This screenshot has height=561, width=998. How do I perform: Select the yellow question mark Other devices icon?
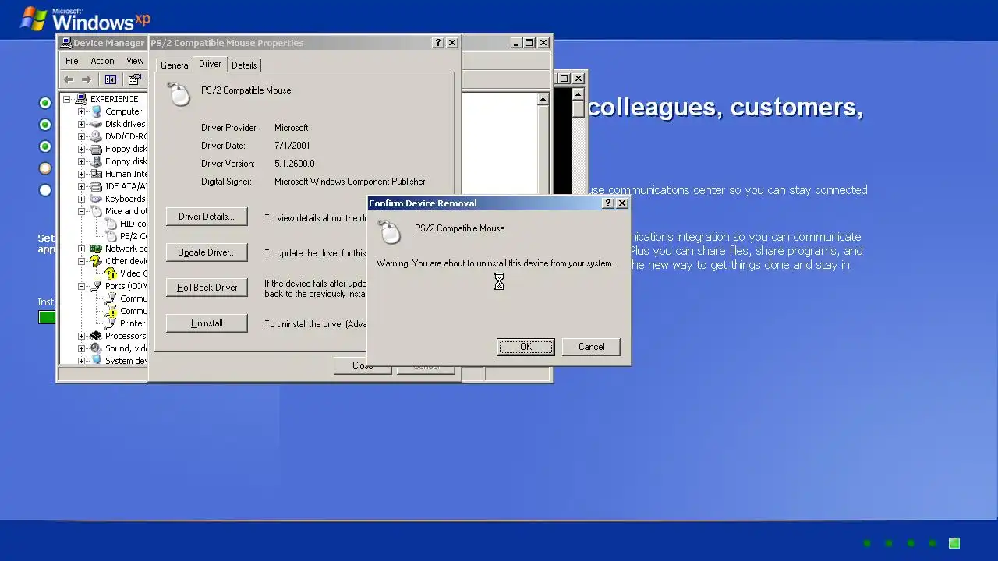tap(96, 261)
